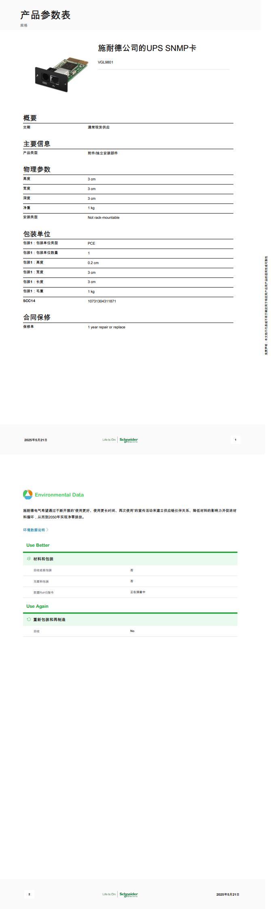Screen dimensions: 271x909
Task: Click the 产品参数表 page title
Action: click(45, 15)
